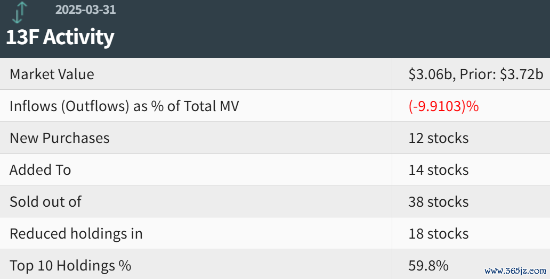550x279 pixels.
Task: Select the Sold out of row label
Action: [46, 202]
